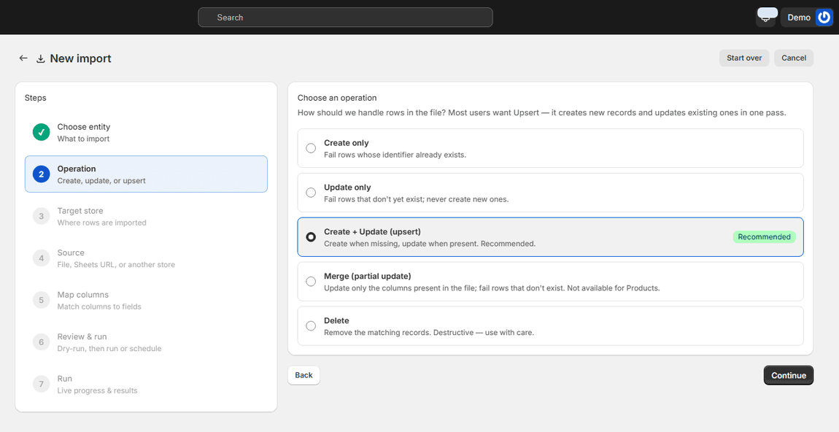
Task: Open the Target store step
Action: point(146,216)
